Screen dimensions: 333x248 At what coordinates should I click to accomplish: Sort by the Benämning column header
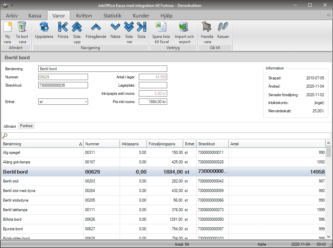click(x=43, y=144)
